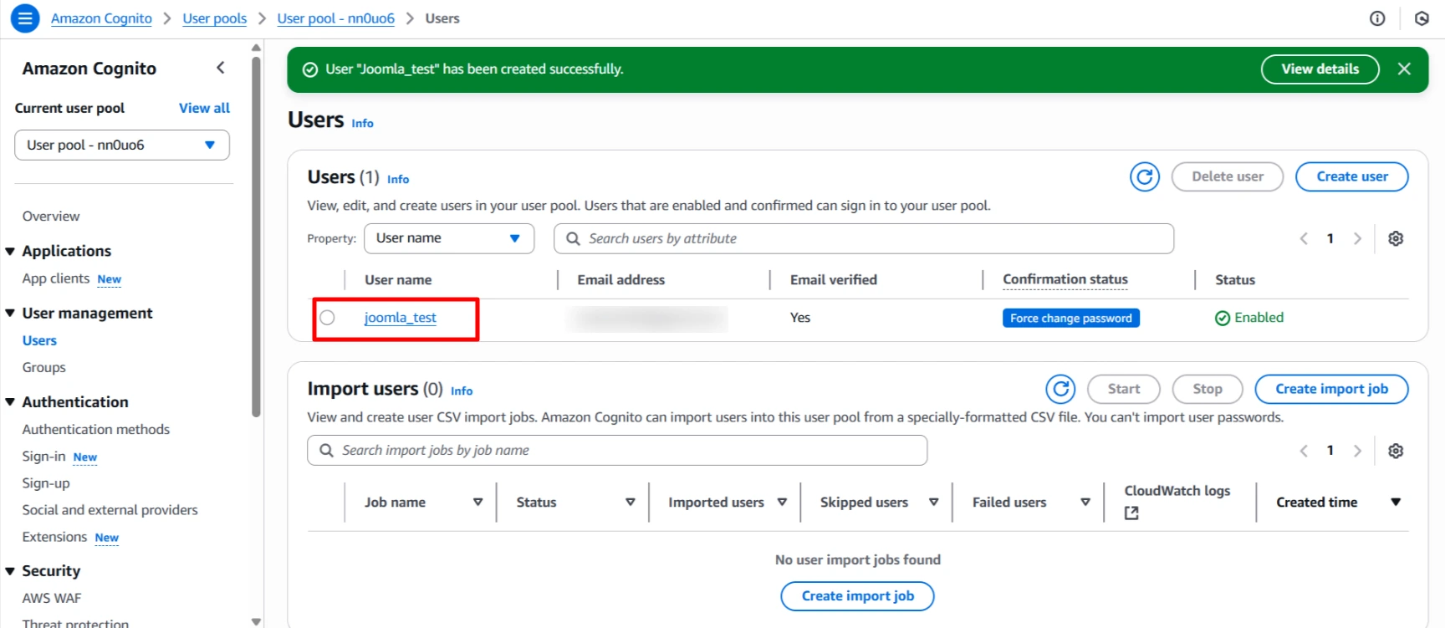Collapse the User management section
This screenshot has width=1445, height=628.
(x=10, y=314)
